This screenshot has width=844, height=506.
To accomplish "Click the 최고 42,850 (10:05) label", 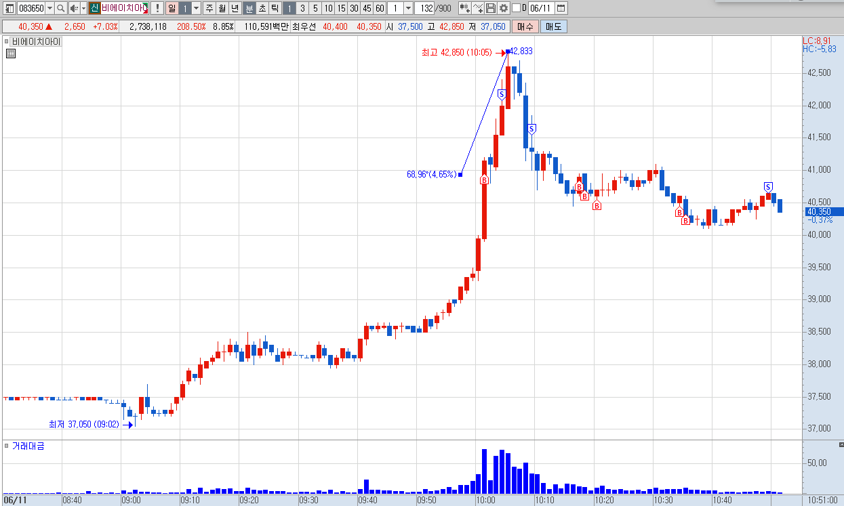I will [457, 52].
